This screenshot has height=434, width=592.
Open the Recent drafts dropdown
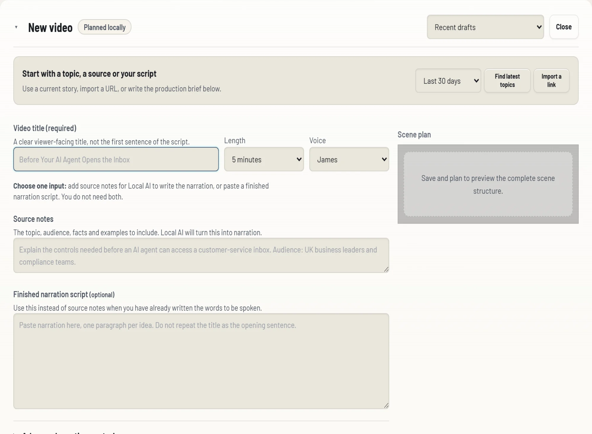click(485, 27)
